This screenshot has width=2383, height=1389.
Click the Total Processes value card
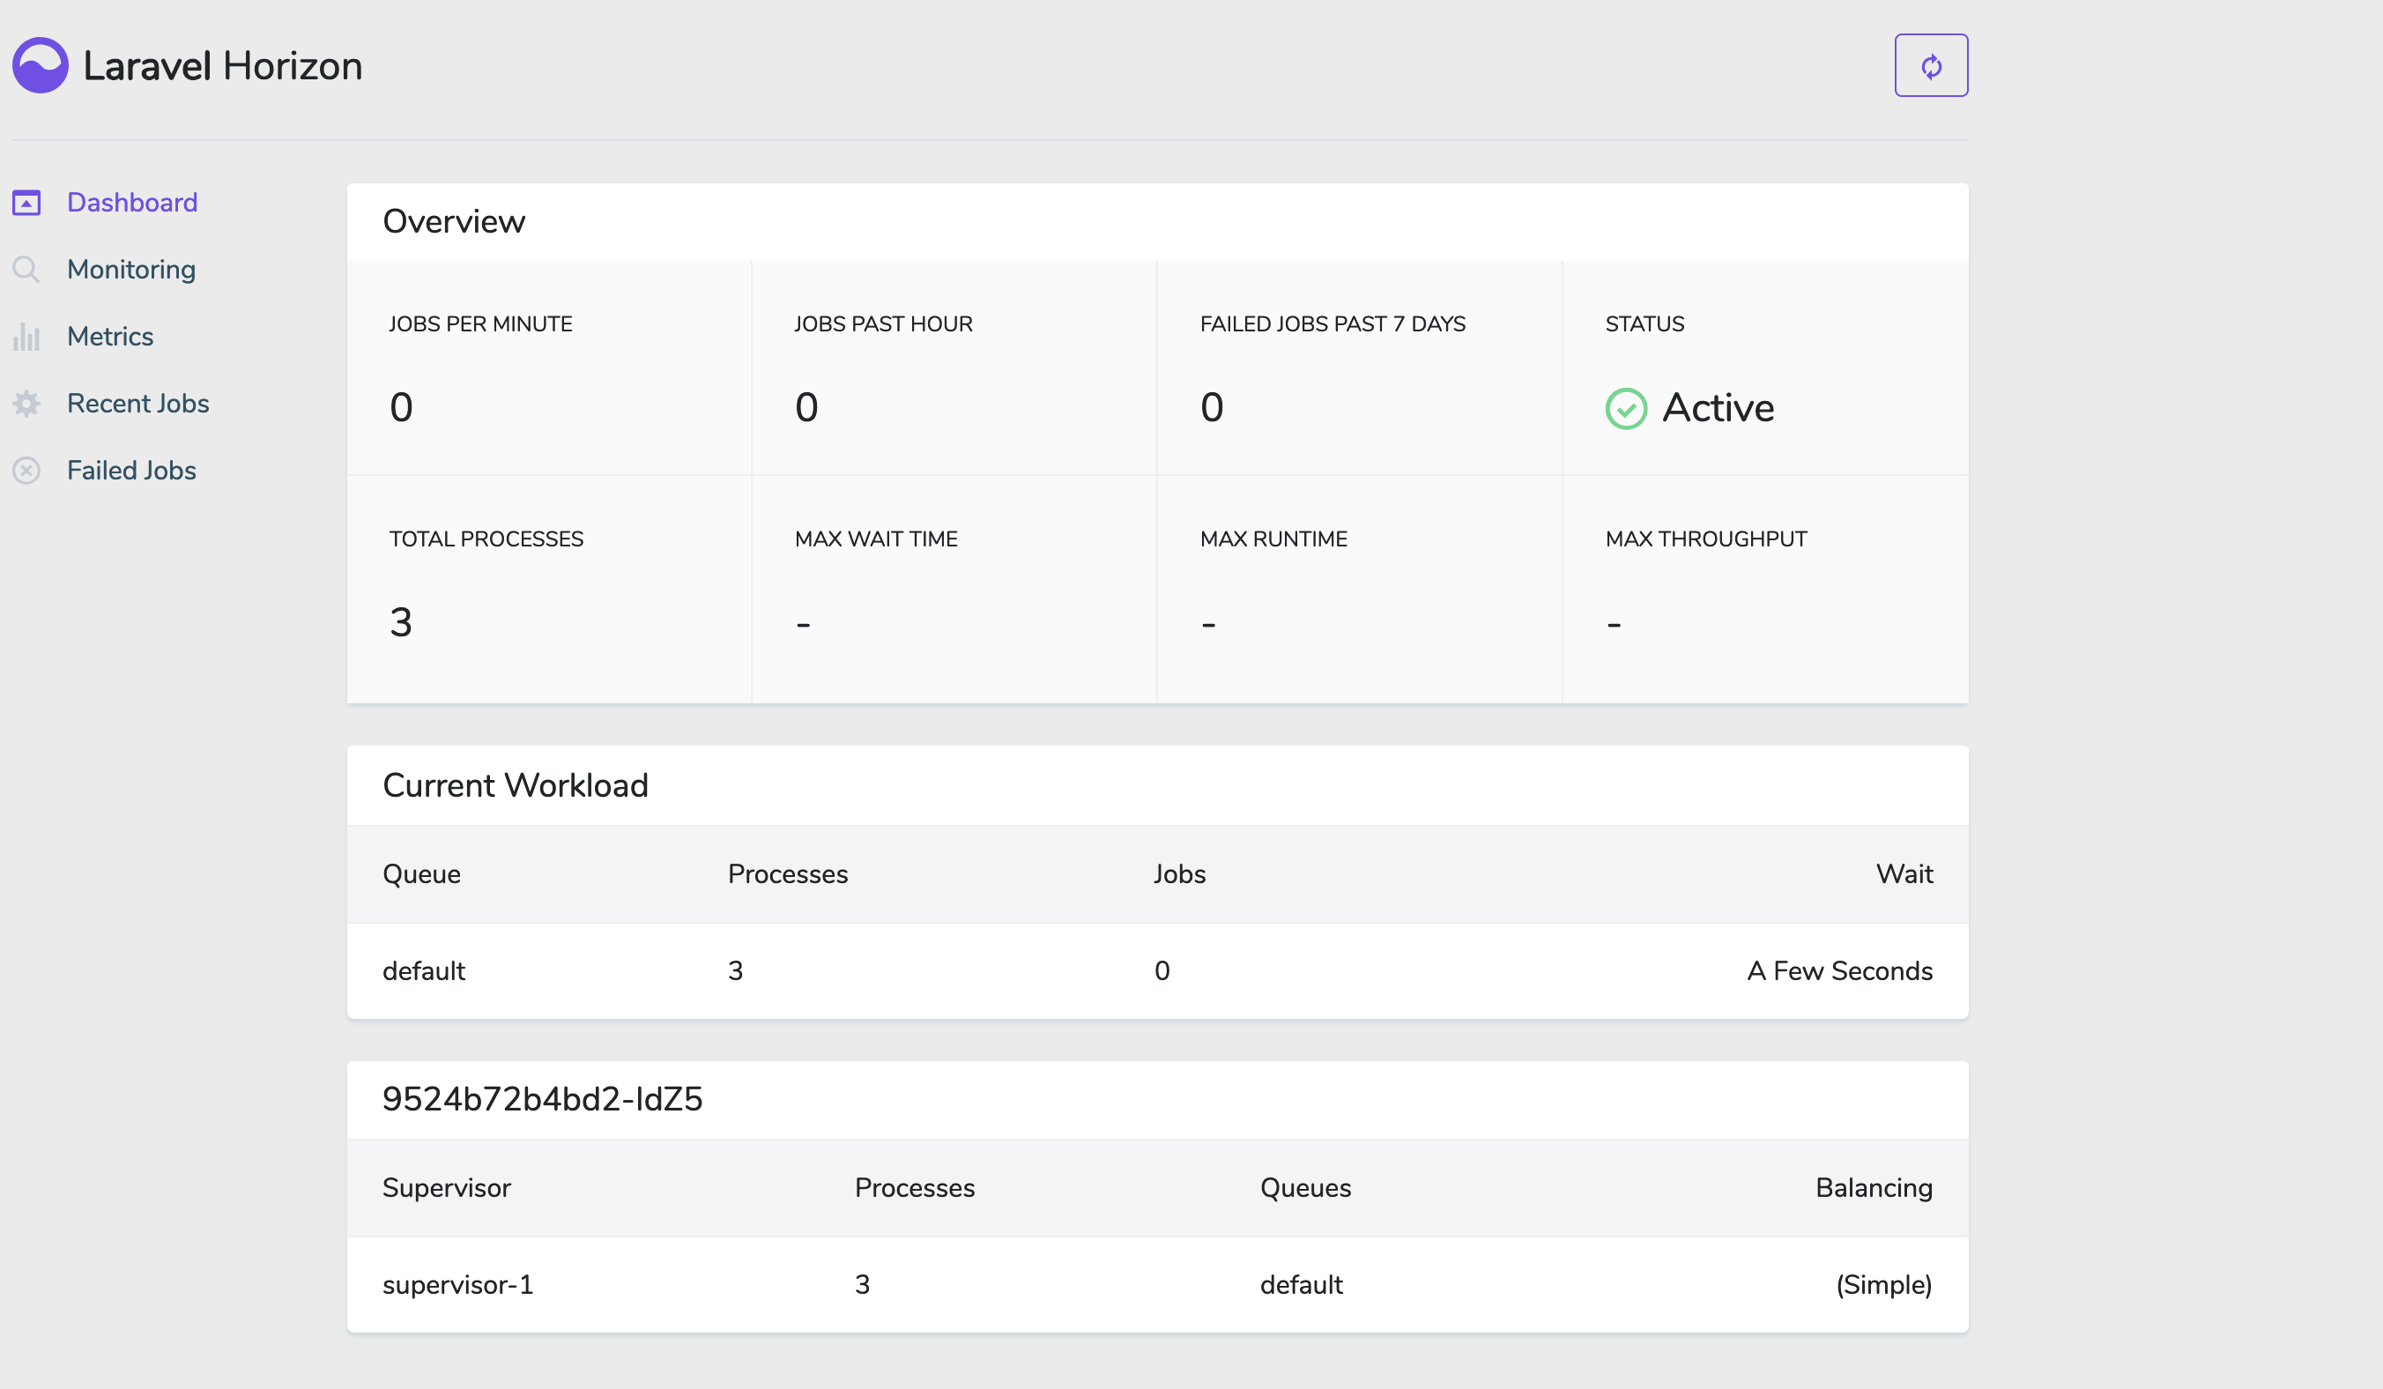tap(548, 589)
